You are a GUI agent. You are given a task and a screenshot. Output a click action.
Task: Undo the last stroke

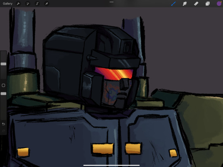3,124
